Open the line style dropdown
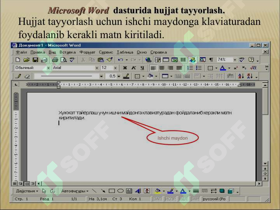This screenshot has width=280, height=210. [x=101, y=76]
